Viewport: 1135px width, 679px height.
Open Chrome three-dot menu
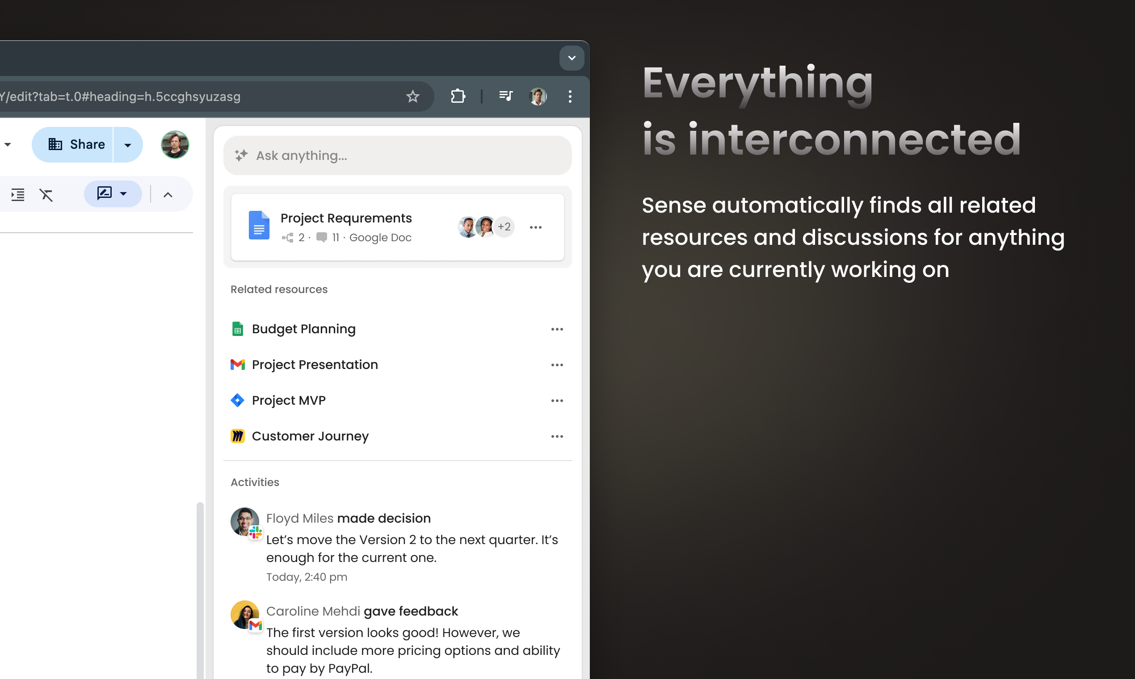click(570, 96)
